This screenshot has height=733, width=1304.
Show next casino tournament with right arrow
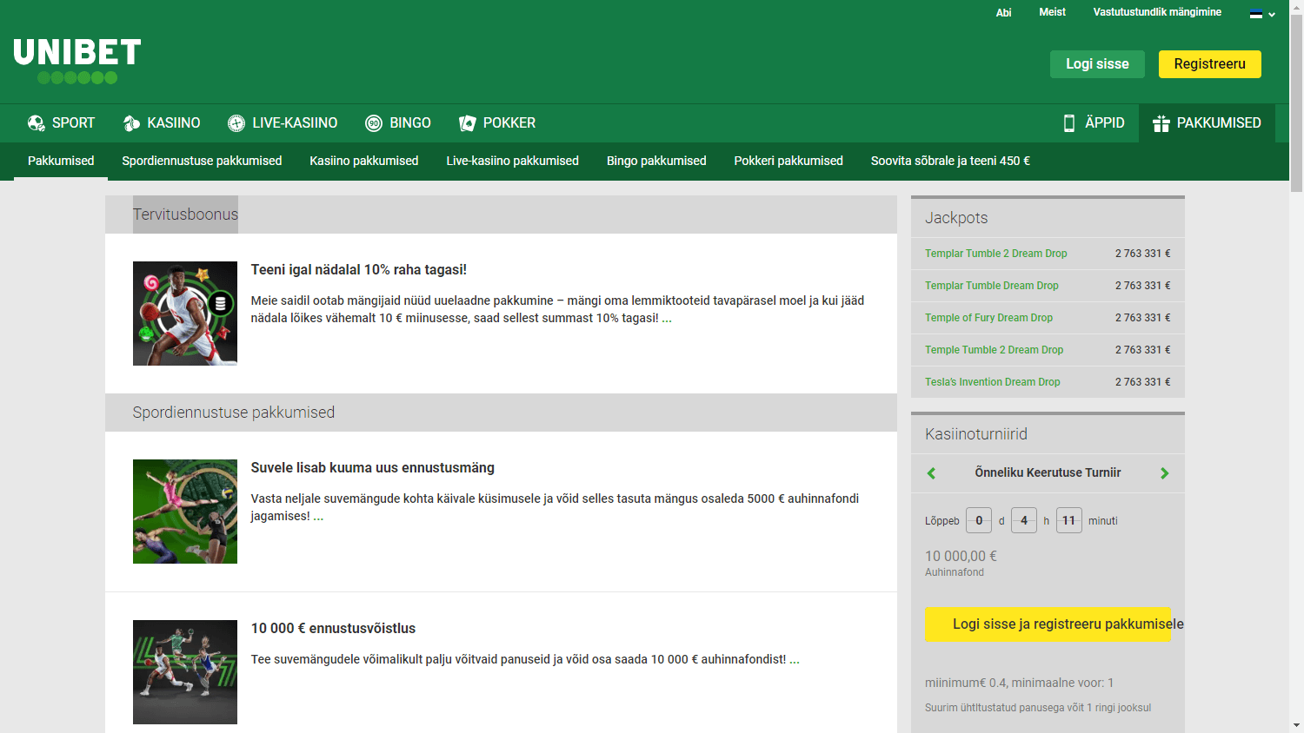coord(1164,473)
